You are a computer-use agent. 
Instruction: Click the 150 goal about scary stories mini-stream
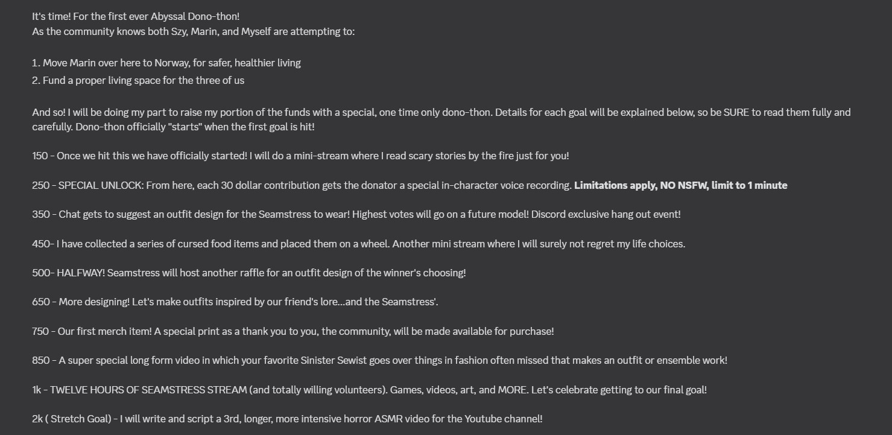300,156
